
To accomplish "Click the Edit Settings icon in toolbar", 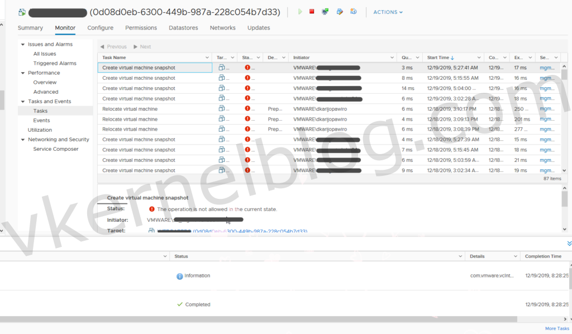I will coord(340,12).
